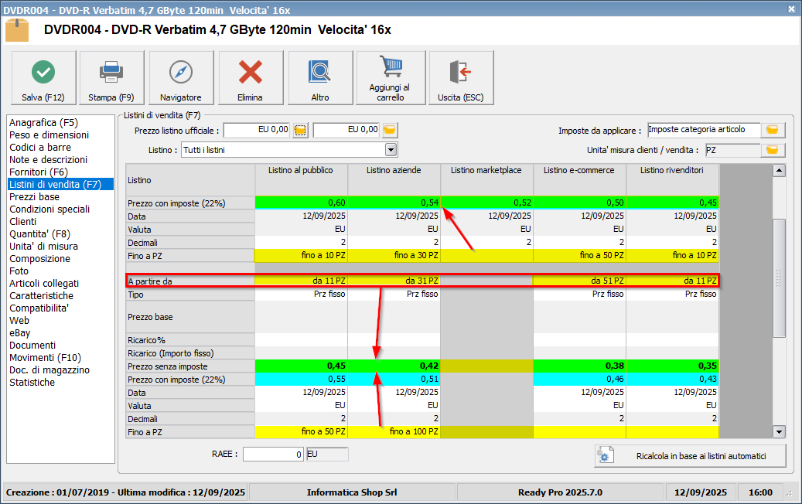Click the RAEE input field

(273, 455)
